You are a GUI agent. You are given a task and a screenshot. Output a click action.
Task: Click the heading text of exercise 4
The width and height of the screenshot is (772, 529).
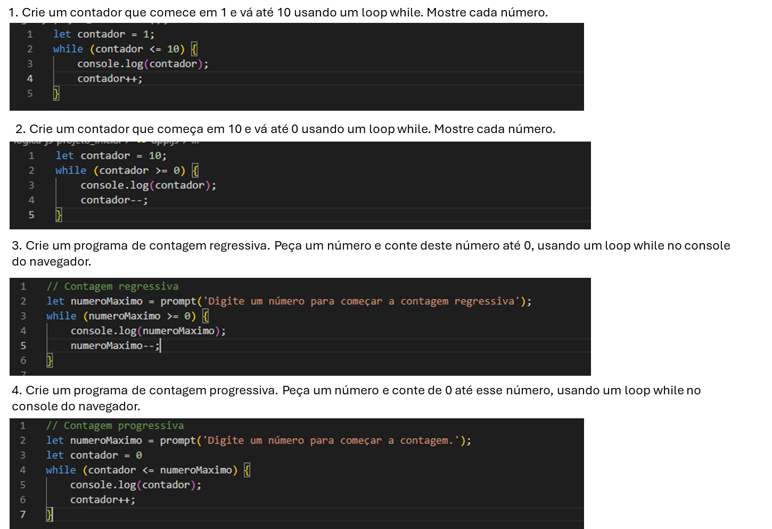[x=356, y=398]
